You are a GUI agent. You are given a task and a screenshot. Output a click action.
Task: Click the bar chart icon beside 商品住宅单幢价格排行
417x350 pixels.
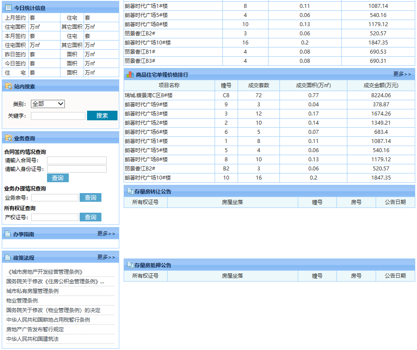(130, 75)
